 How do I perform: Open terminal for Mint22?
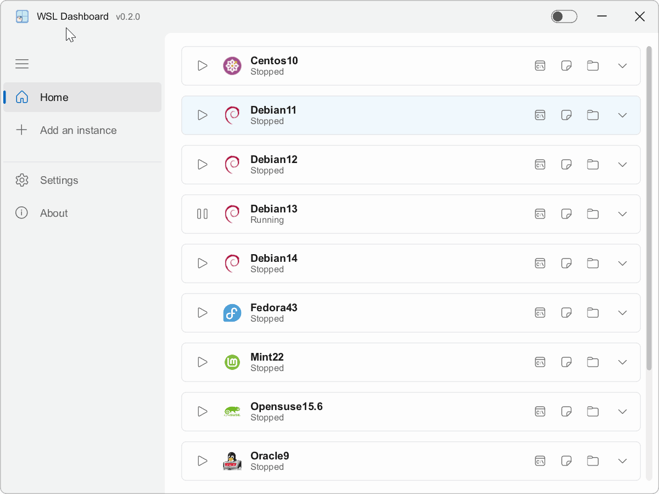pos(540,362)
